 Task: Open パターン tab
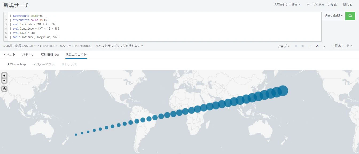(28, 55)
